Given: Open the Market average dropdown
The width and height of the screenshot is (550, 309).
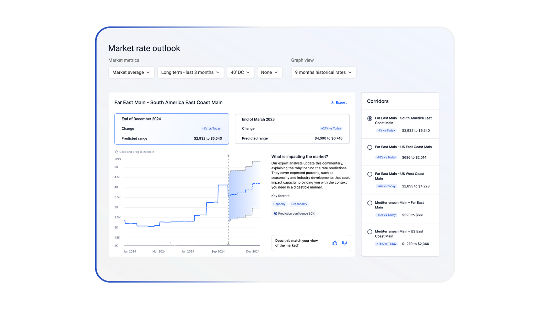Looking at the screenshot, I should click(x=131, y=72).
